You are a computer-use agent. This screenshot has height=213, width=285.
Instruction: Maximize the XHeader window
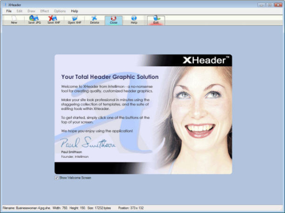[x=270, y=5]
